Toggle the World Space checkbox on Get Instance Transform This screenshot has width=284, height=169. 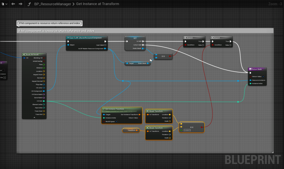(116, 121)
